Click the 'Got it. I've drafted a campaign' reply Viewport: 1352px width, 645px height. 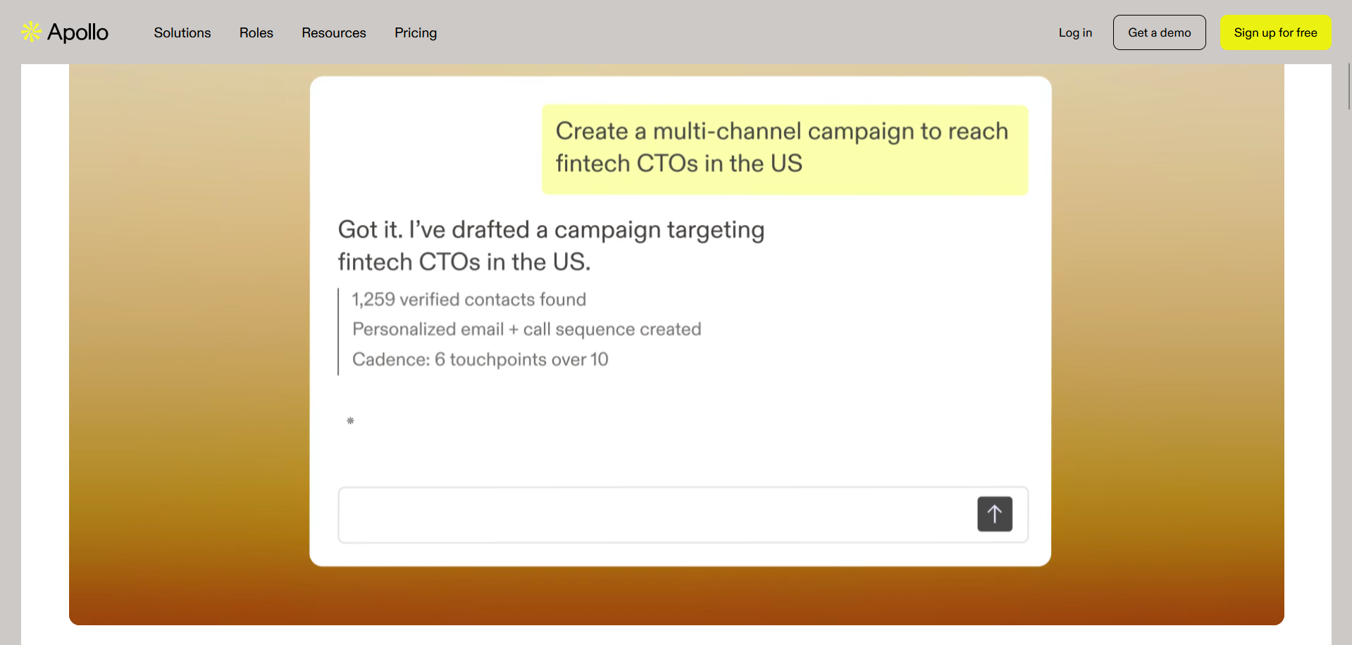[551, 245]
